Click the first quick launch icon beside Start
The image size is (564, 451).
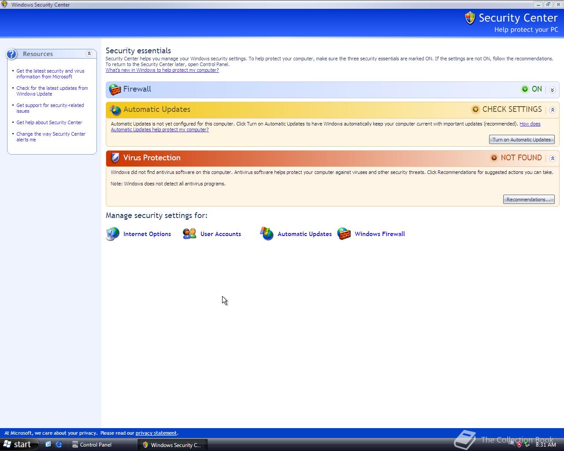click(x=48, y=444)
